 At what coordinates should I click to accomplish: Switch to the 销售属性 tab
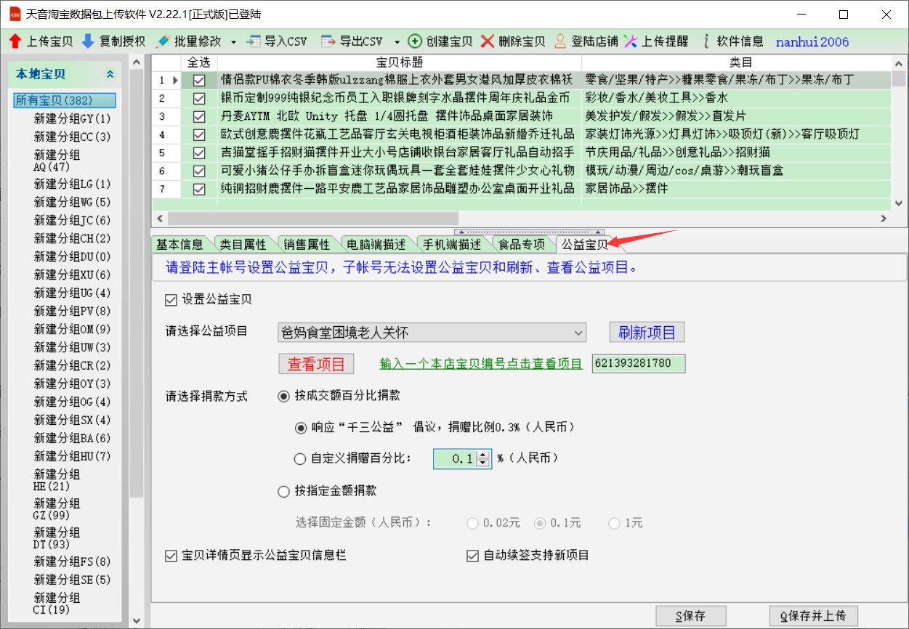[306, 245]
